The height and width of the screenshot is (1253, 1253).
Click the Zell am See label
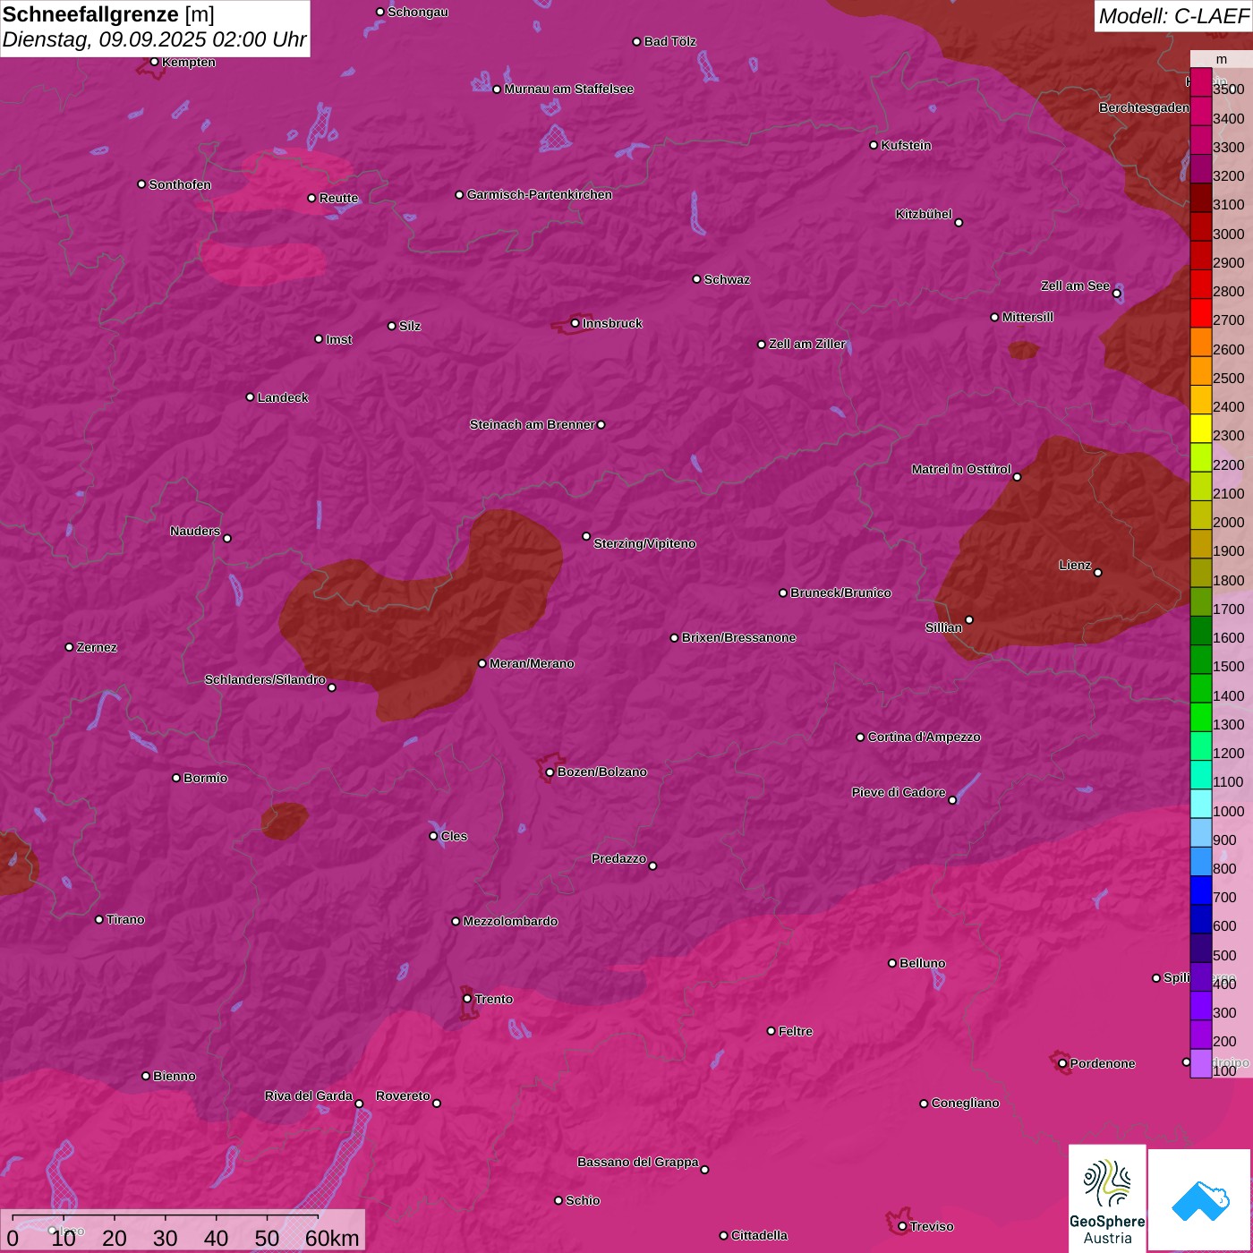click(x=1075, y=286)
